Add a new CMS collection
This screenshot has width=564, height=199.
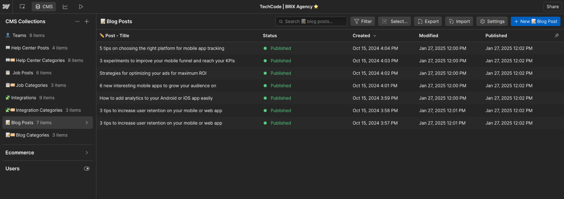(x=87, y=21)
